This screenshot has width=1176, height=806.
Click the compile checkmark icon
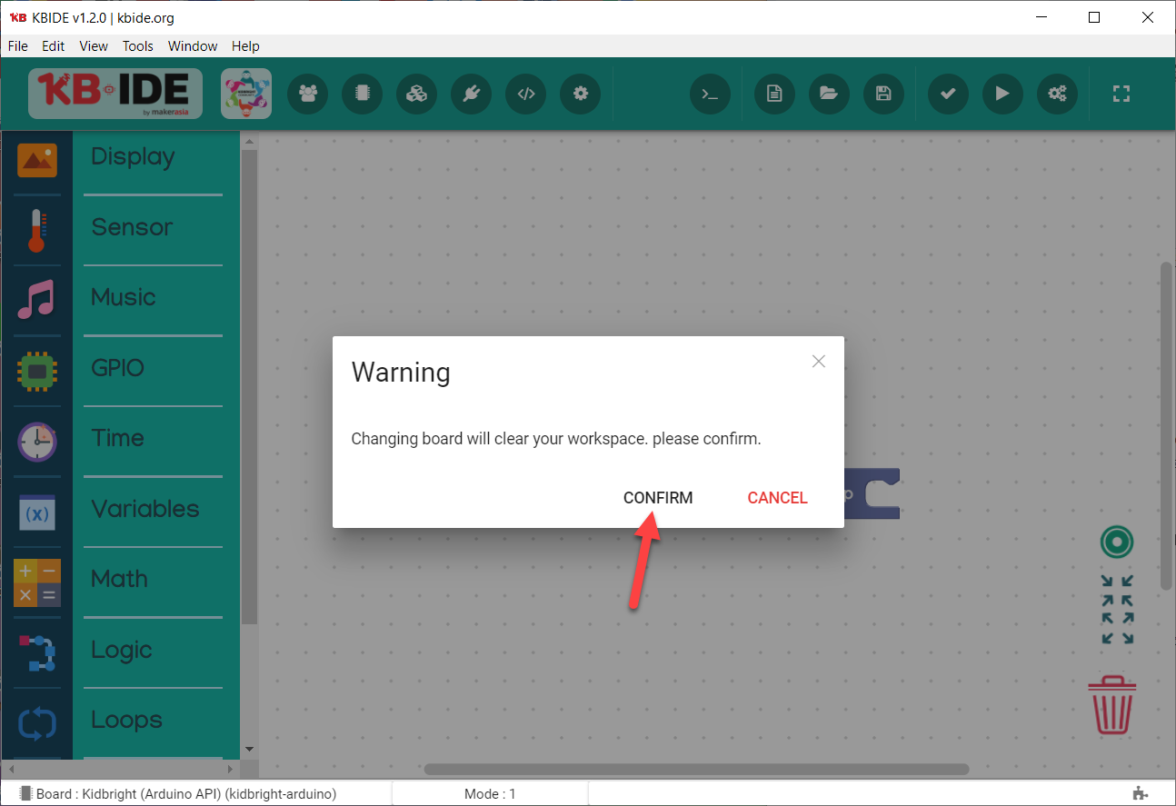(x=947, y=94)
